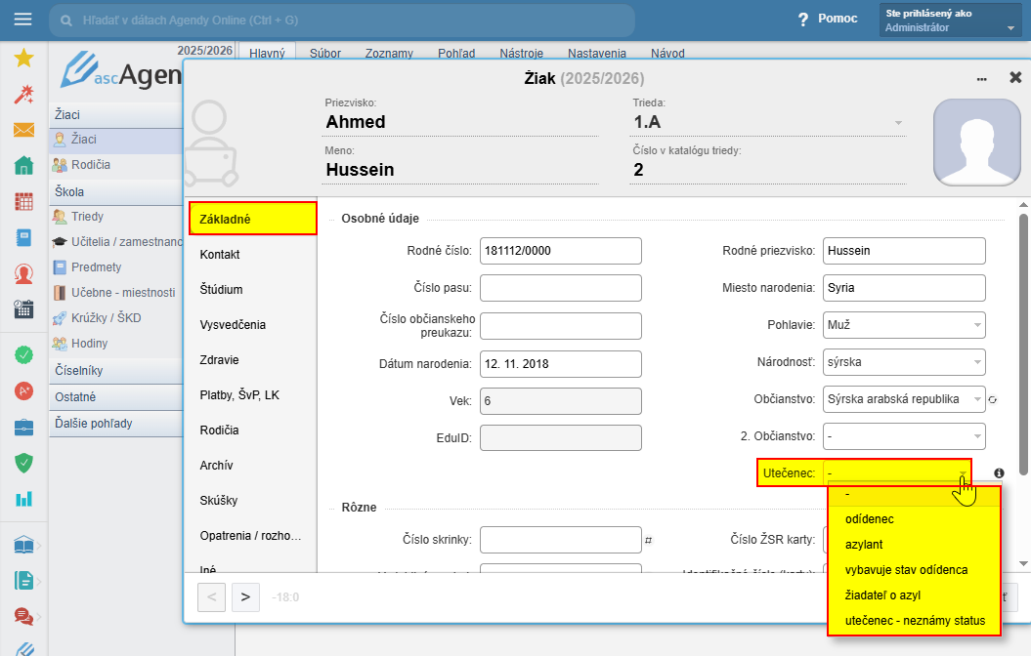
Task: Click the green house icon in sidebar
Action: (23, 166)
